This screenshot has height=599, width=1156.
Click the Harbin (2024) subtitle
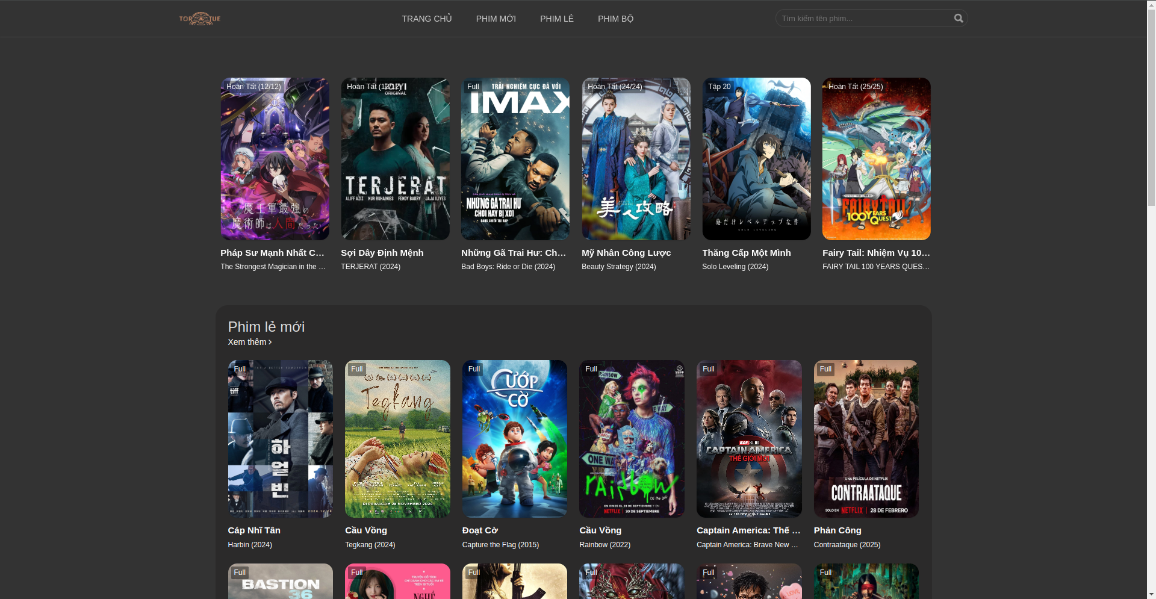pyautogui.click(x=250, y=545)
